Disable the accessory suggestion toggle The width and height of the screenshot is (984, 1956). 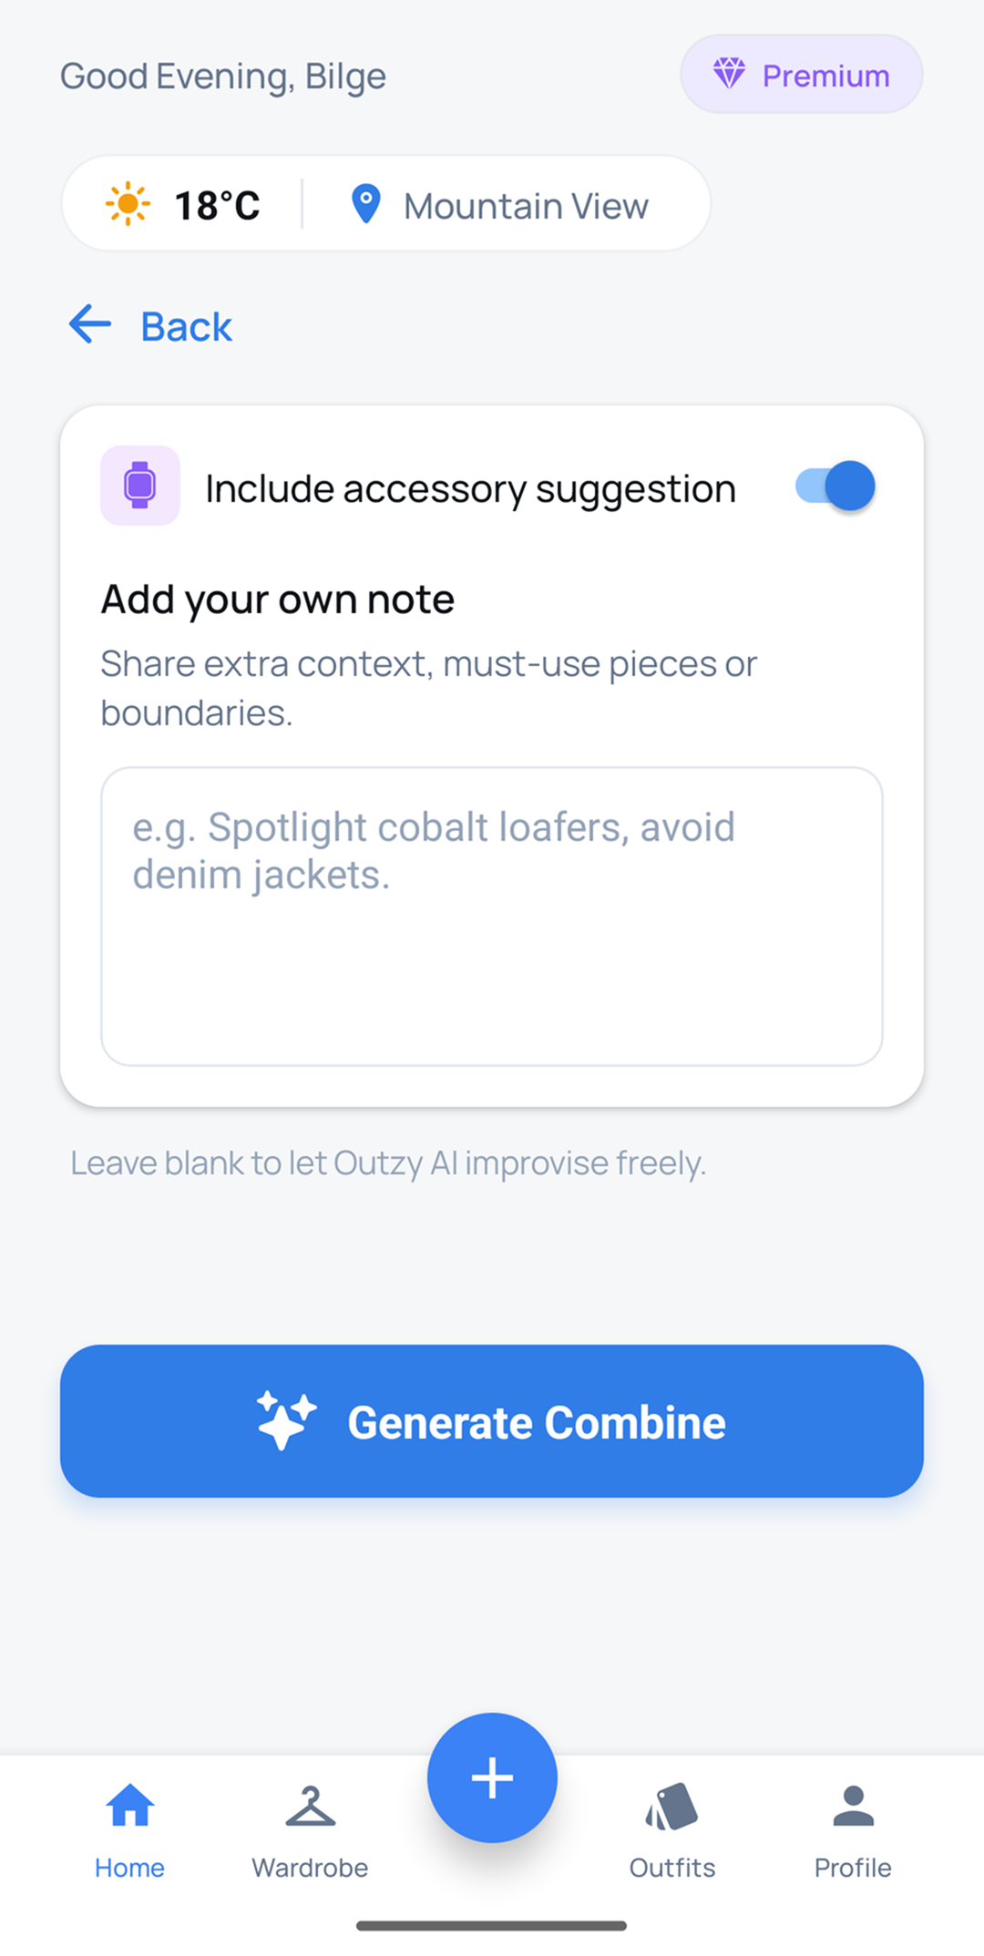coord(835,486)
